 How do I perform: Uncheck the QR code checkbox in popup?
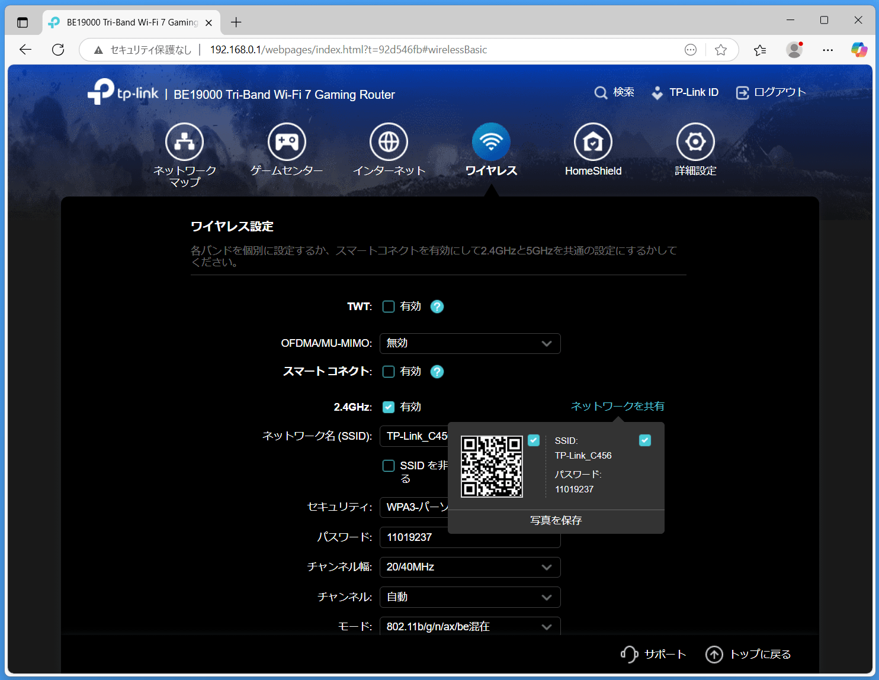pyautogui.click(x=534, y=440)
